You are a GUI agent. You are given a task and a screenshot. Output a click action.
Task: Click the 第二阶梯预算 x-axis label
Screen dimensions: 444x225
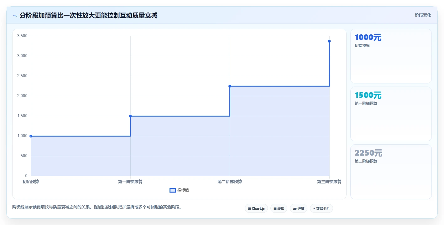[230, 182]
